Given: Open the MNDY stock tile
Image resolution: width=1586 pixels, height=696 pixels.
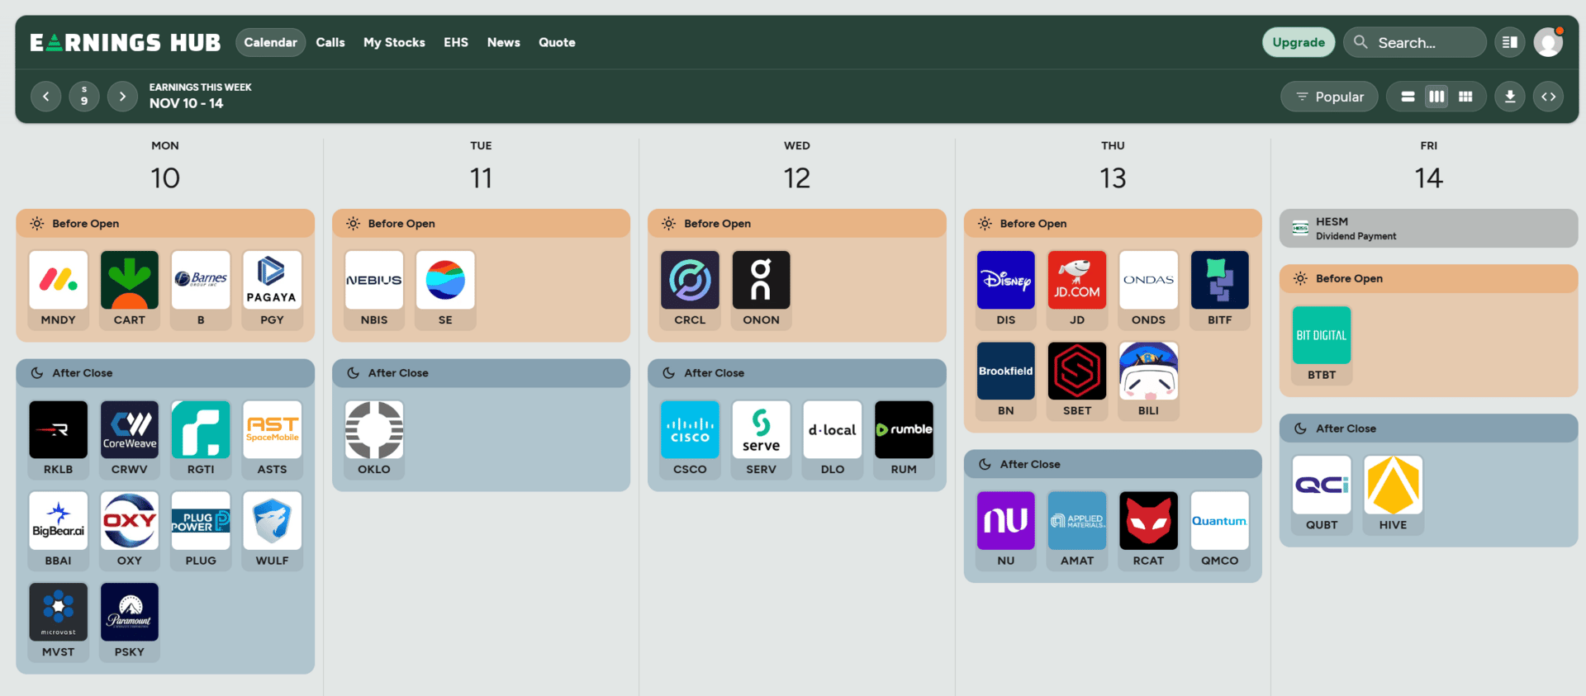Looking at the screenshot, I should pos(58,290).
